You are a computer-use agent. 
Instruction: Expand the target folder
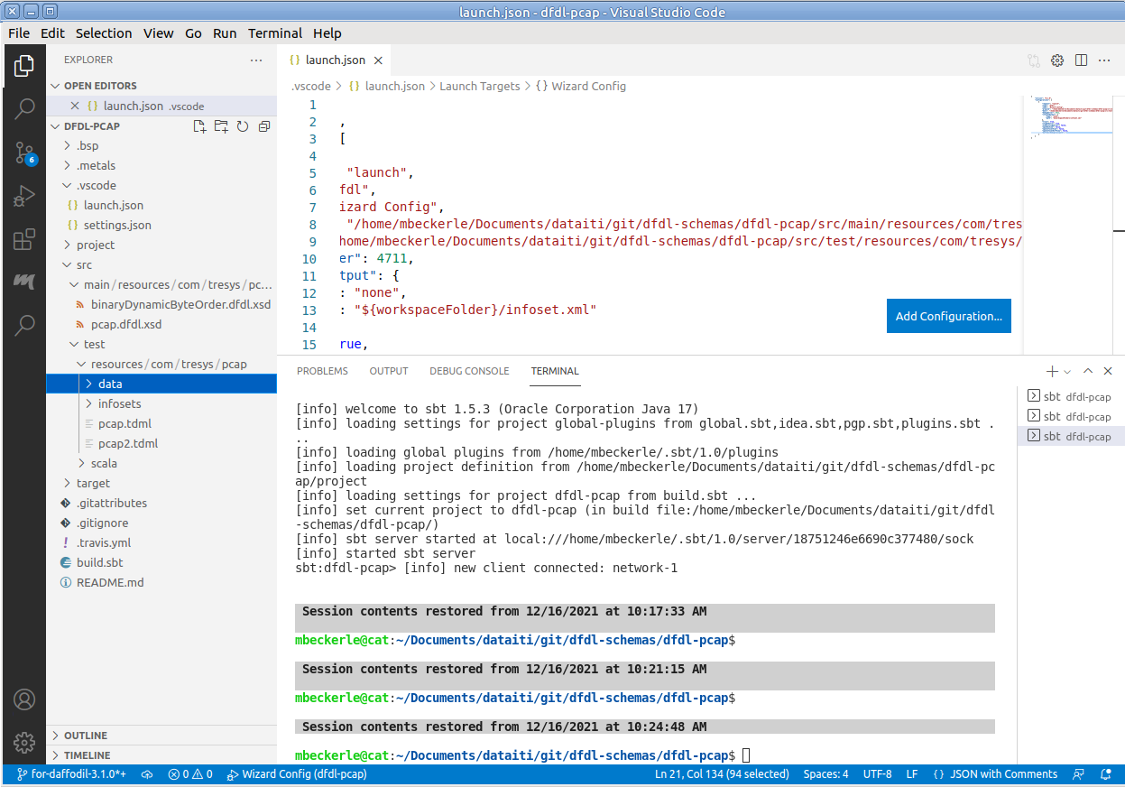tap(161, 483)
